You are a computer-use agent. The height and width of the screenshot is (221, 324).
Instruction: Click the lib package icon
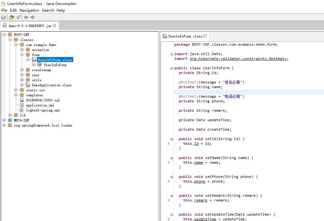point(16,115)
